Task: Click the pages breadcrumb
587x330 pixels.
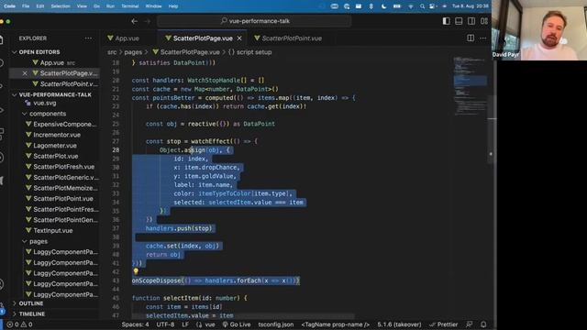Action: (133, 52)
